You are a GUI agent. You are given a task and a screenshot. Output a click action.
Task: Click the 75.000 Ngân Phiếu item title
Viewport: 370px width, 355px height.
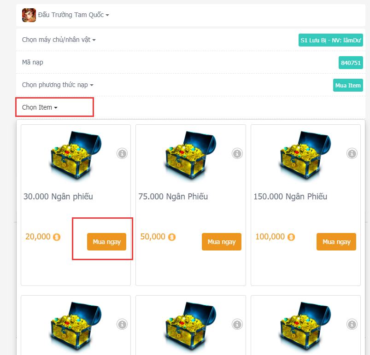(173, 197)
